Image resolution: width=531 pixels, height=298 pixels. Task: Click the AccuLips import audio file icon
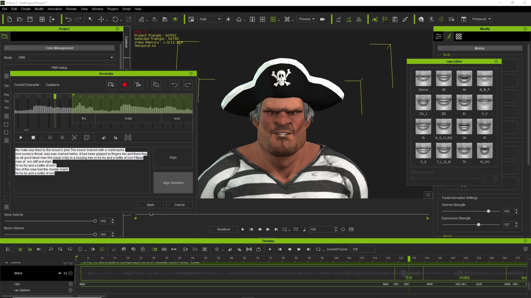(111, 85)
